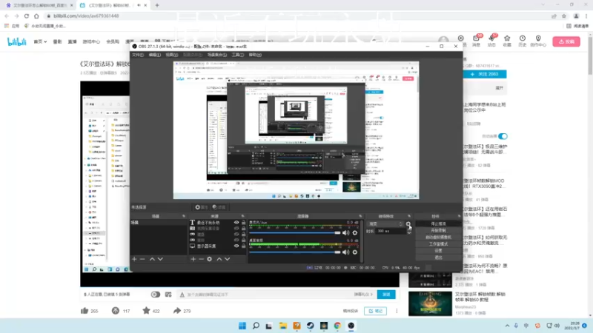The image size is (593, 333).
Task: Open Steam from the taskbar
Action: coord(310,326)
